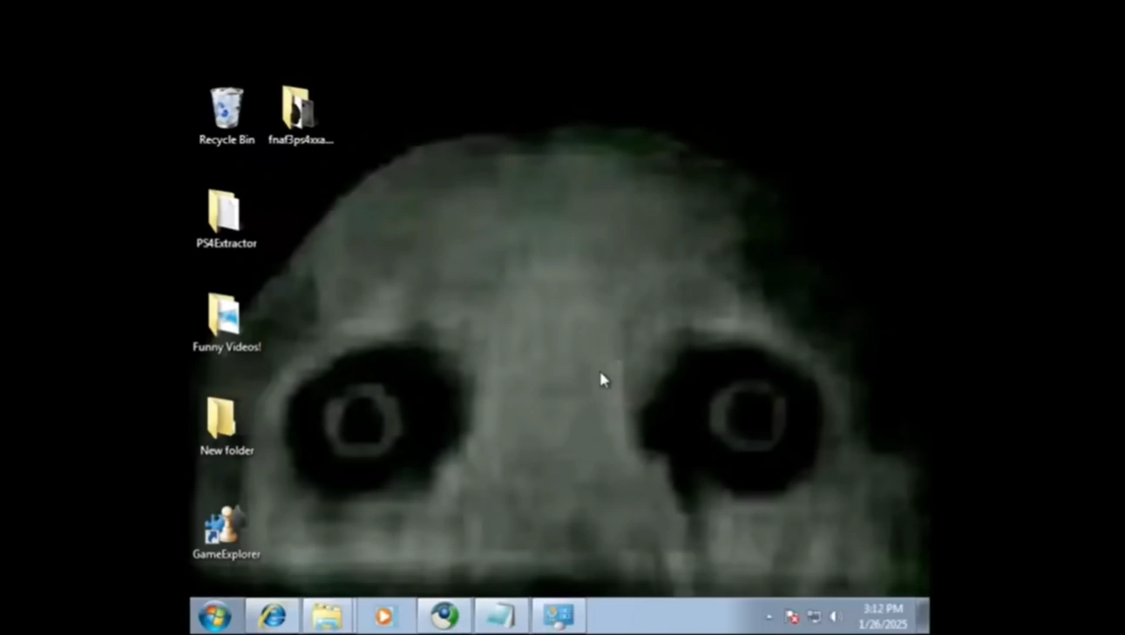Select the PS4Extractor folder icon
Screen dimensions: 1125x635
(x=226, y=220)
